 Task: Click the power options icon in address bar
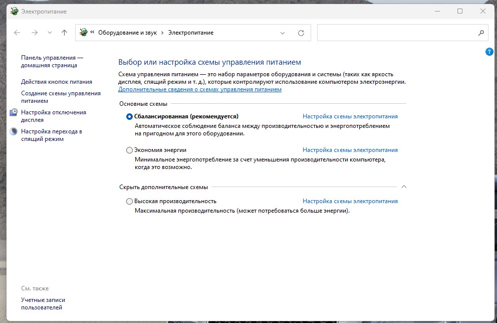pos(83,33)
